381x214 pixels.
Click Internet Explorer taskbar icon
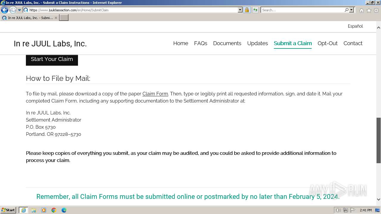pyautogui.click(x=24, y=210)
